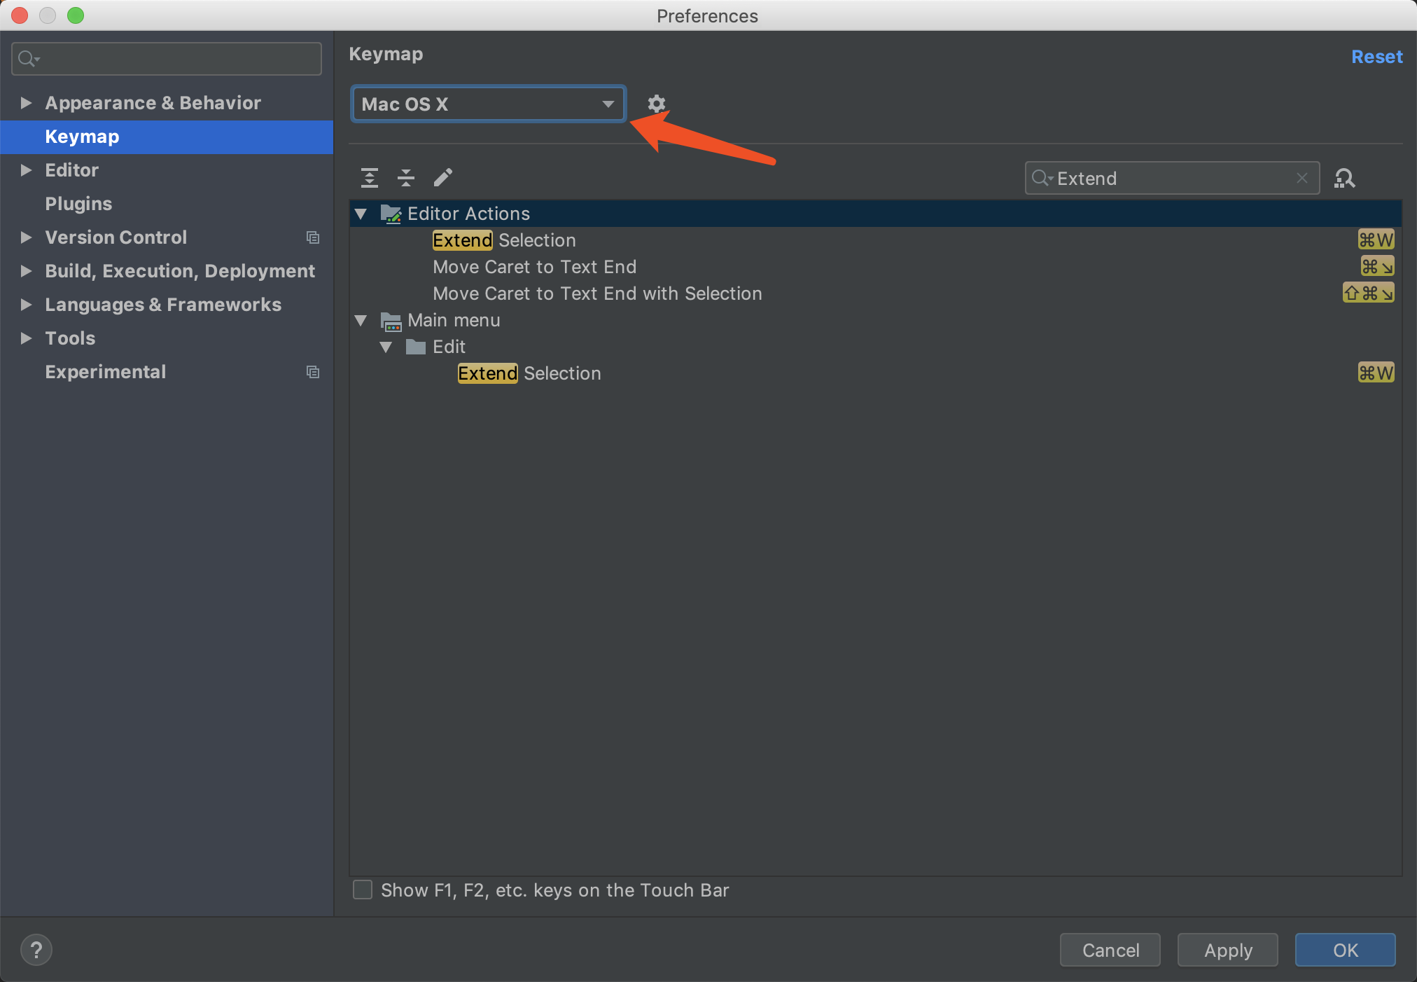
Task: Select Plugins in the settings sidebar
Action: pos(78,204)
